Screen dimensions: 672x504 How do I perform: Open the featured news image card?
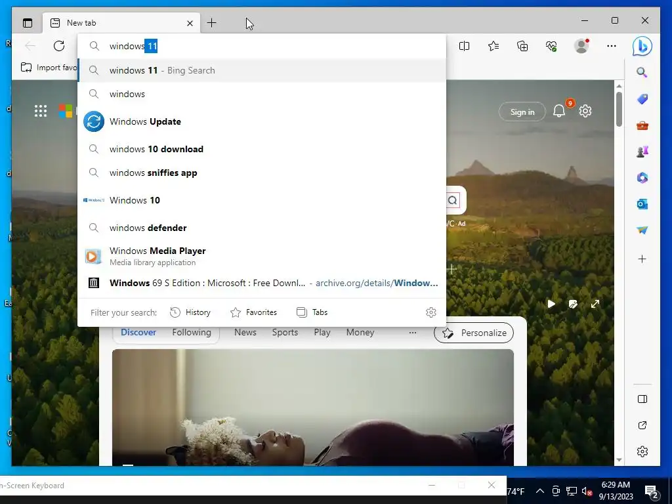(x=313, y=407)
